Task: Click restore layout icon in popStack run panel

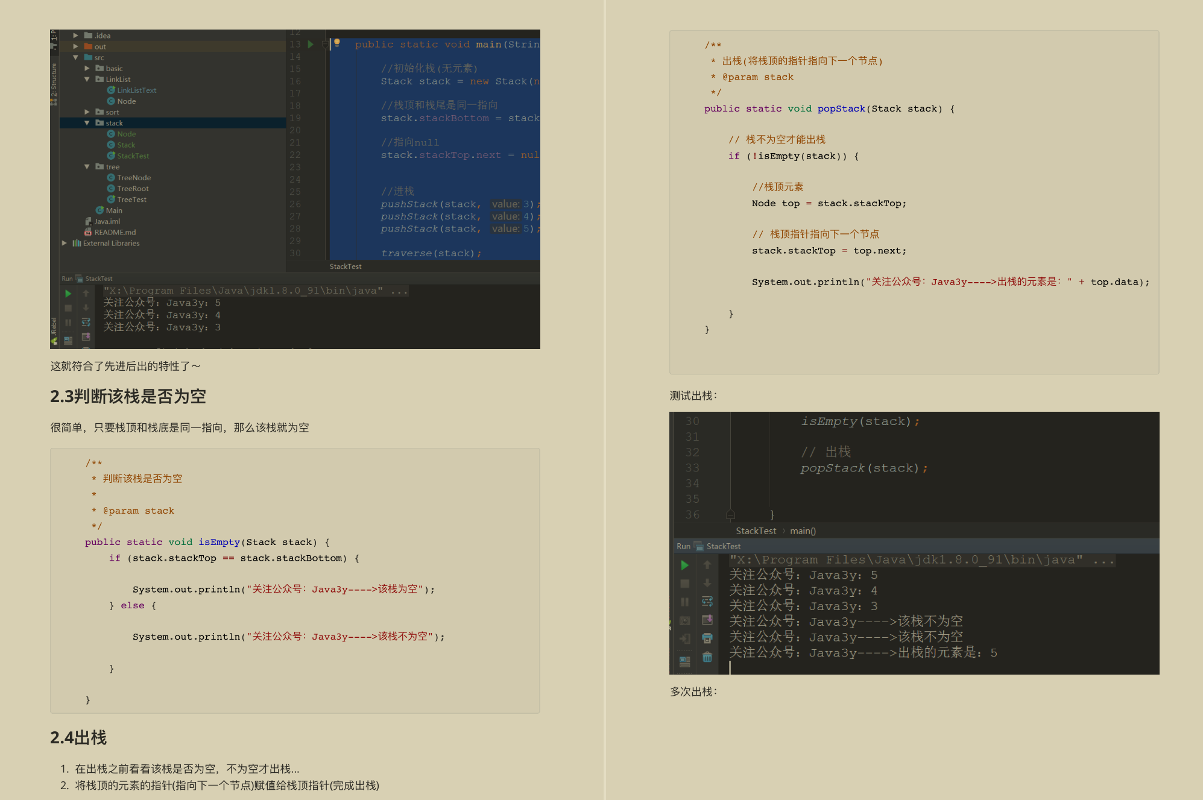Action: point(684,661)
